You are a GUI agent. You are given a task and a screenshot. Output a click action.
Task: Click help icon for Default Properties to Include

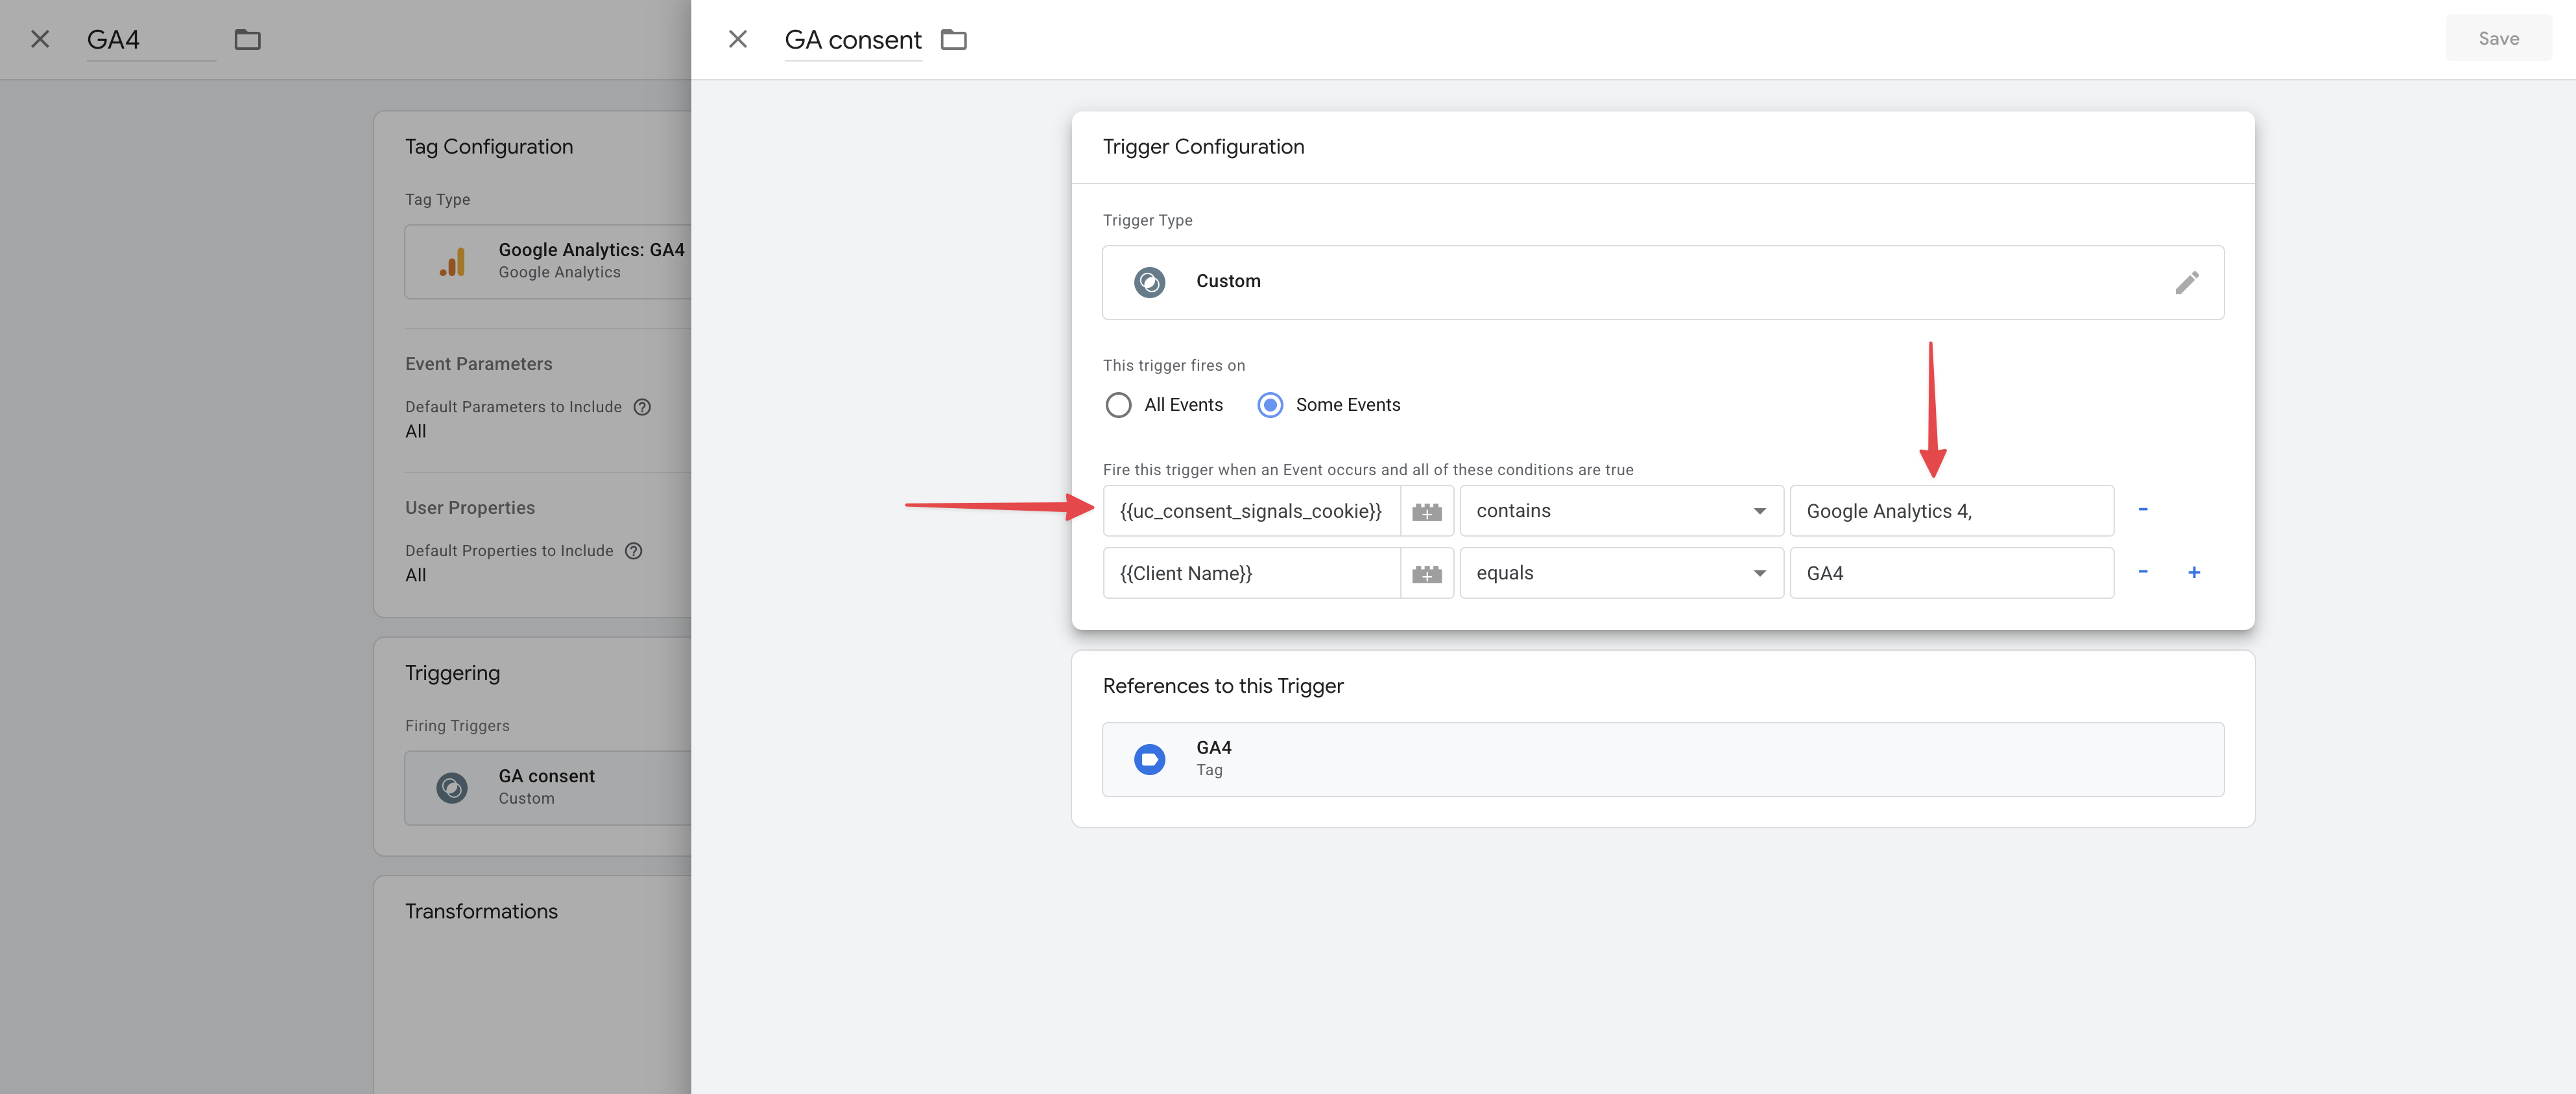pos(634,550)
